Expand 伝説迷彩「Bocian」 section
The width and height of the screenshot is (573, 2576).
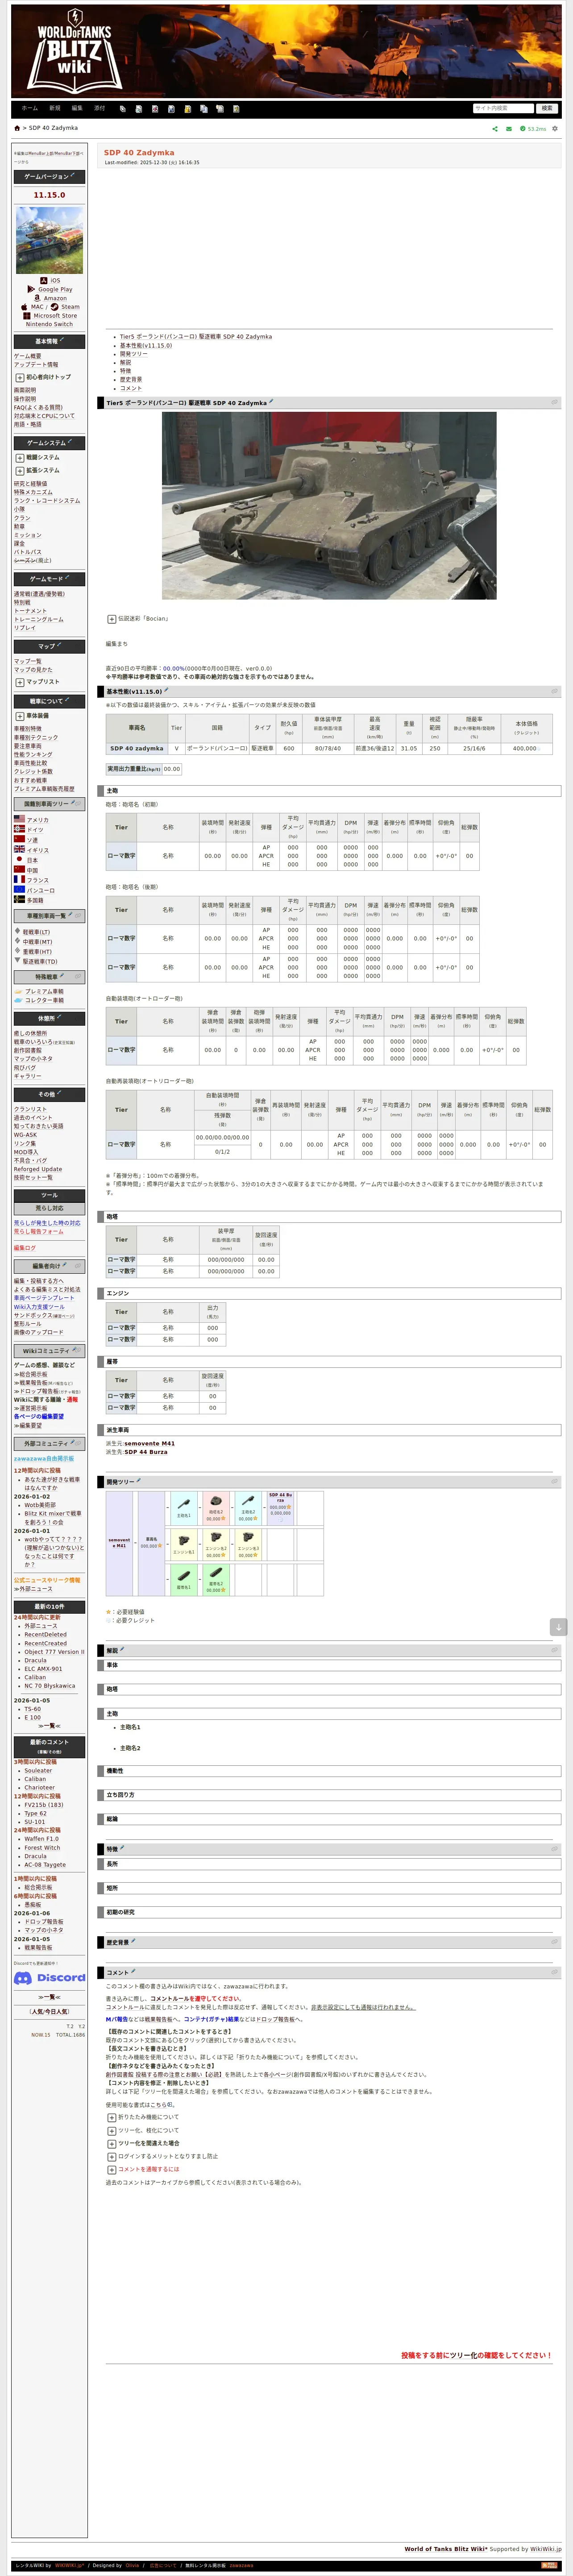tap(111, 619)
